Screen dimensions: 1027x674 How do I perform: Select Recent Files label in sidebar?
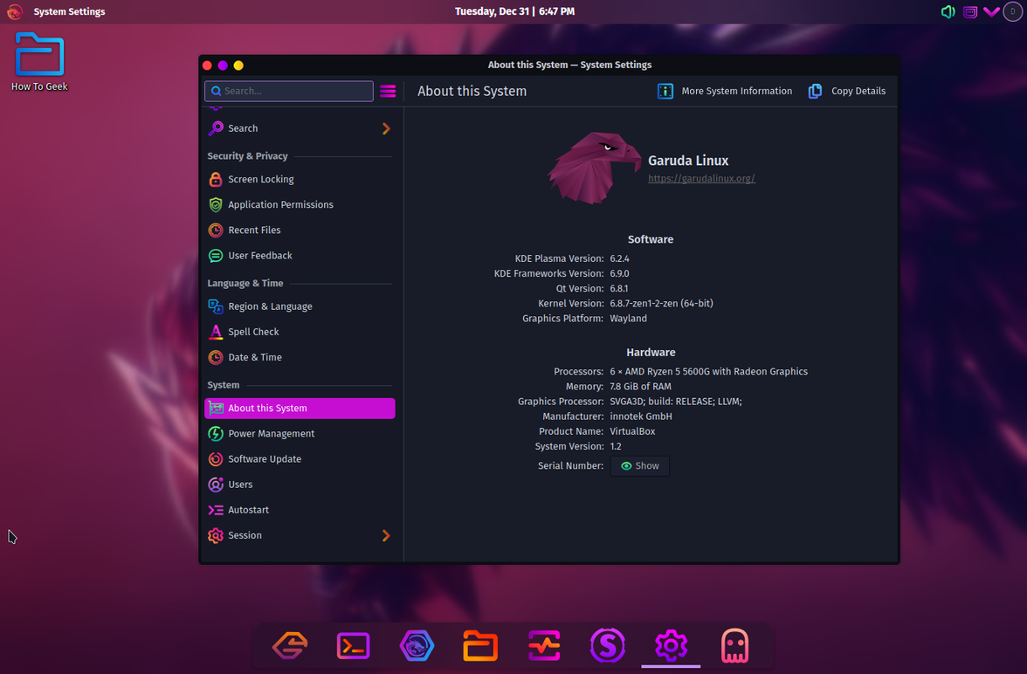[254, 230]
